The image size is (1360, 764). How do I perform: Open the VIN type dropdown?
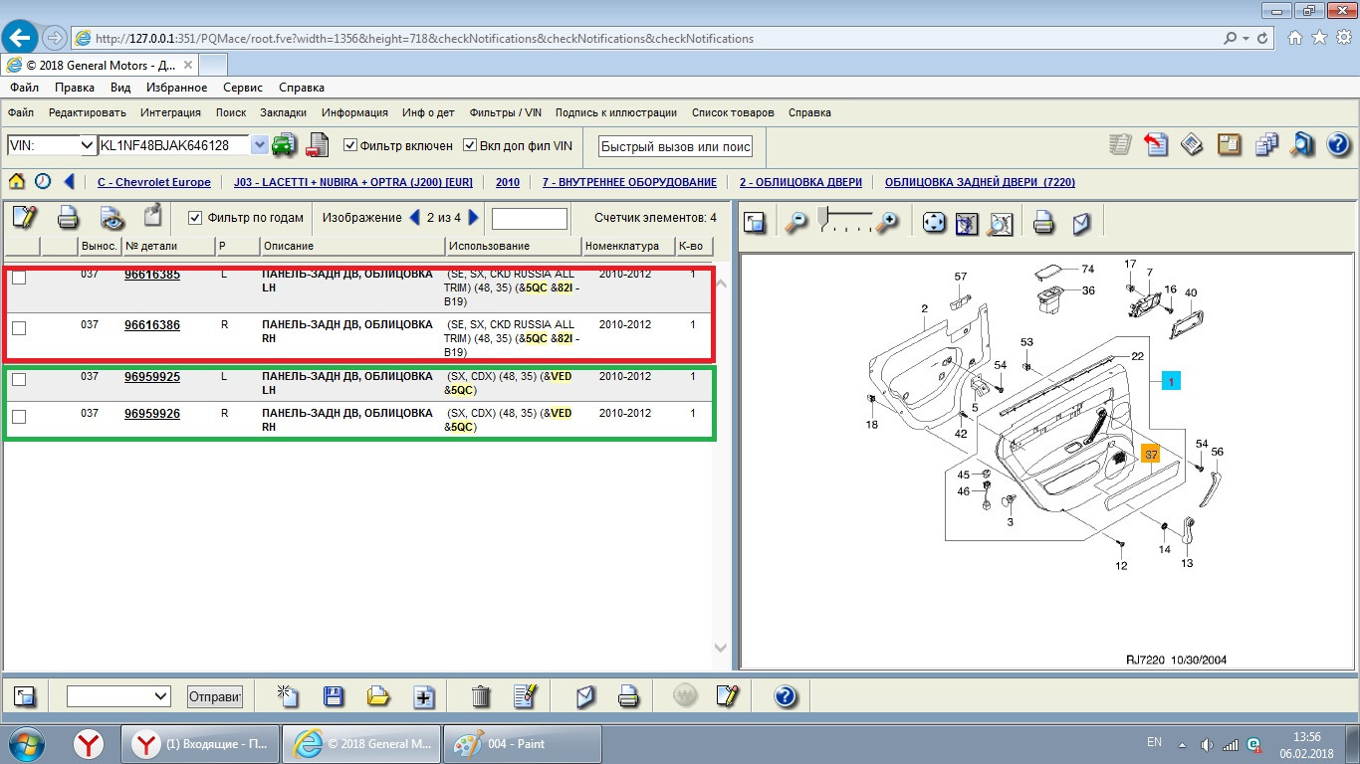tap(86, 145)
